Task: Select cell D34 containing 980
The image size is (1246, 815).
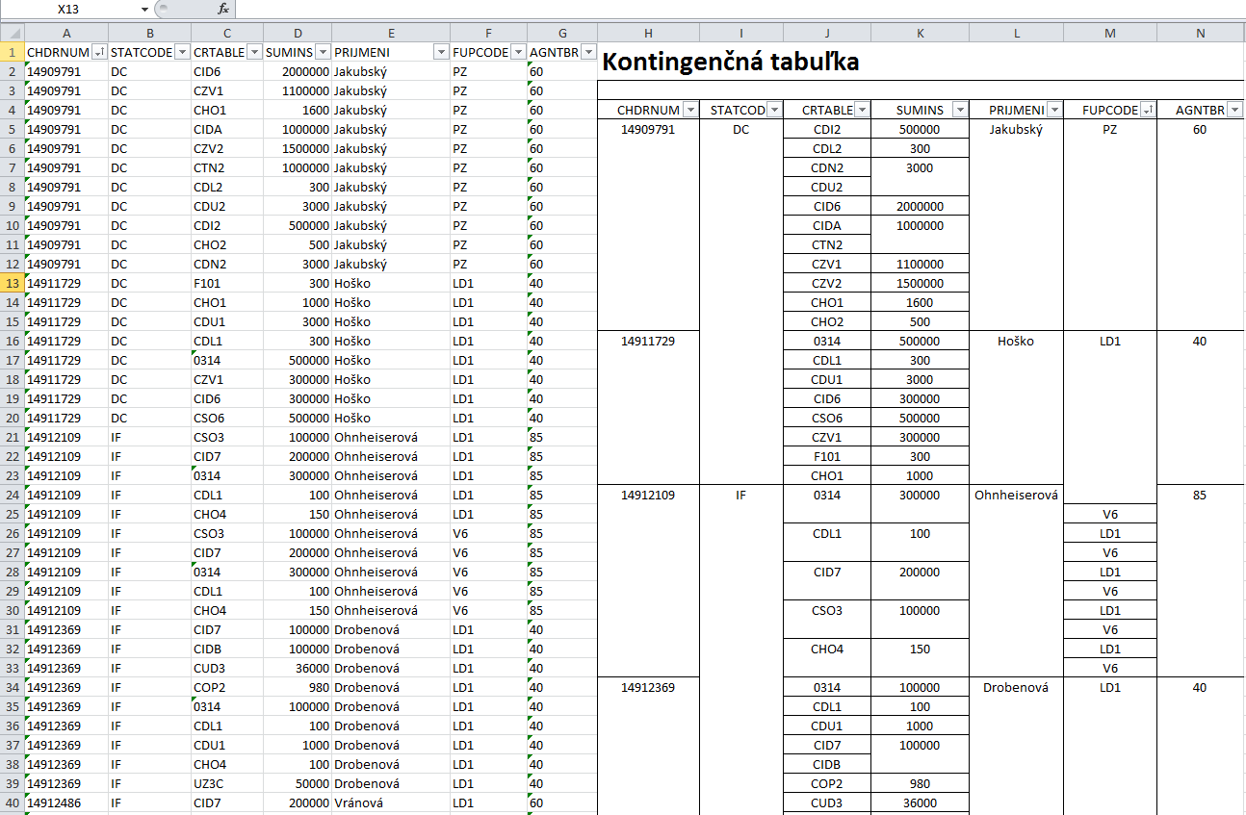Action: click(298, 687)
